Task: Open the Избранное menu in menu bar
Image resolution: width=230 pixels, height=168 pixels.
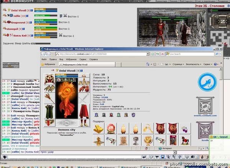Action: click(71, 59)
